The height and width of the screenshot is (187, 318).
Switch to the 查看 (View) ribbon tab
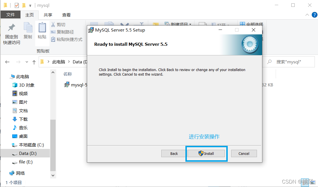tap(66, 15)
